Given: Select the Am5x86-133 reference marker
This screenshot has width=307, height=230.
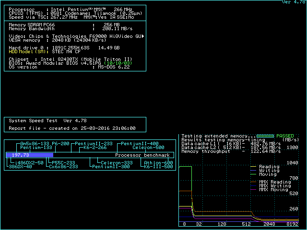Looking at the screenshot, I should 35,144.
